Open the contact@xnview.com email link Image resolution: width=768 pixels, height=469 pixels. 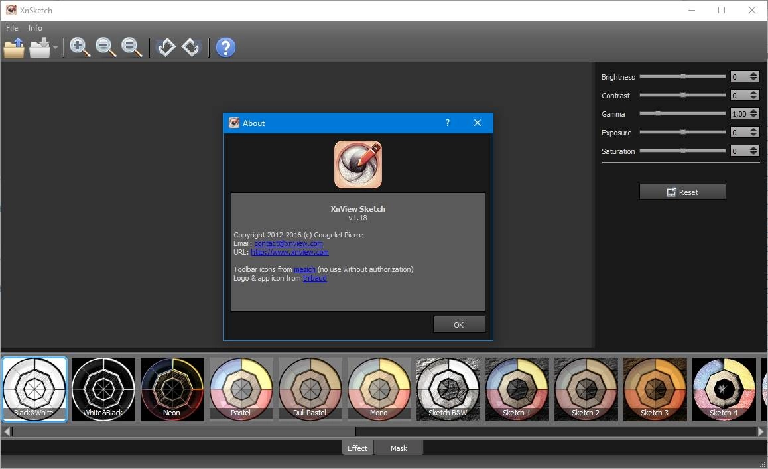[288, 243]
